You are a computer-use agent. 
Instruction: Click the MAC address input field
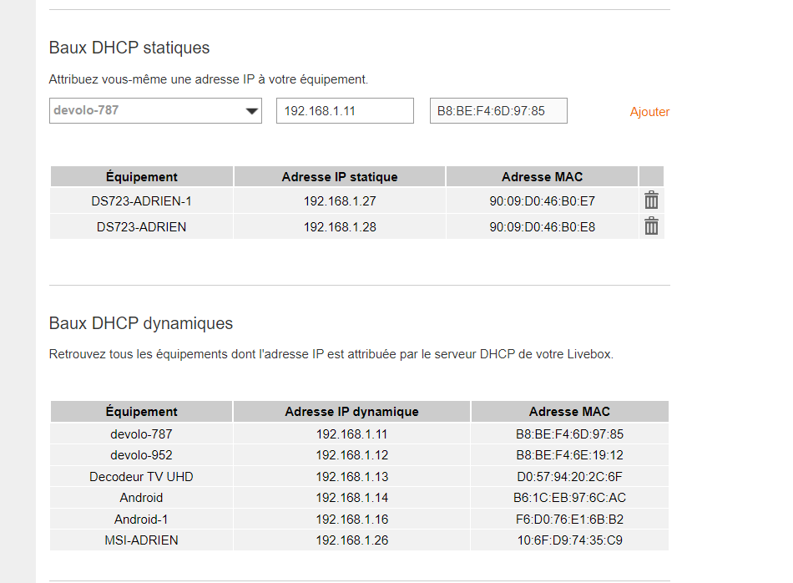click(x=498, y=110)
